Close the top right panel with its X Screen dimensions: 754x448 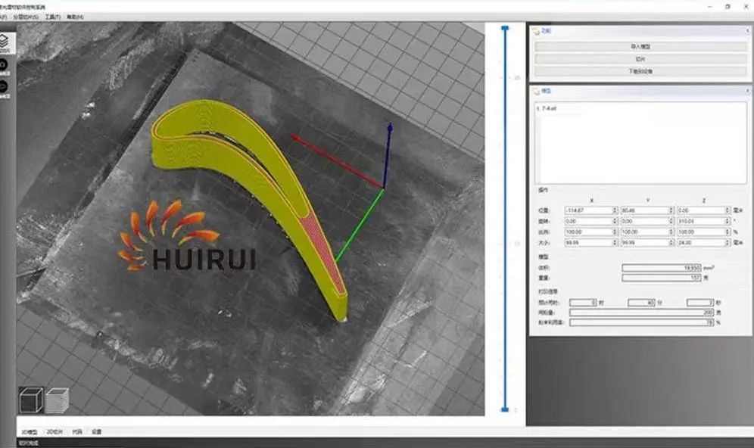[x=746, y=31]
